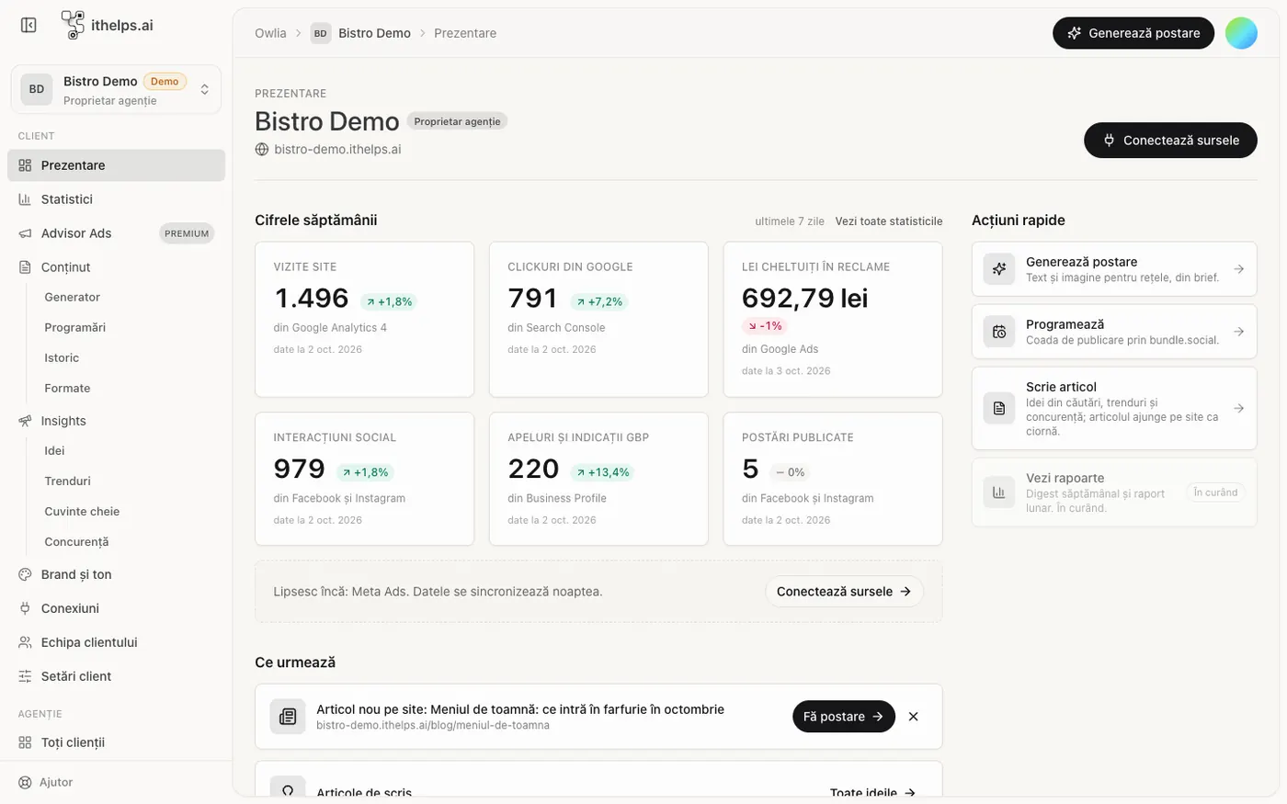Click Conectează sursele in Meta Ads notice
Viewport: 1287px width, 804px height.
[x=844, y=592]
